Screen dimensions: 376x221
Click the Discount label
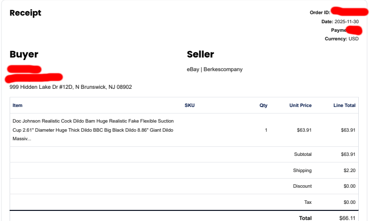tap(302, 186)
